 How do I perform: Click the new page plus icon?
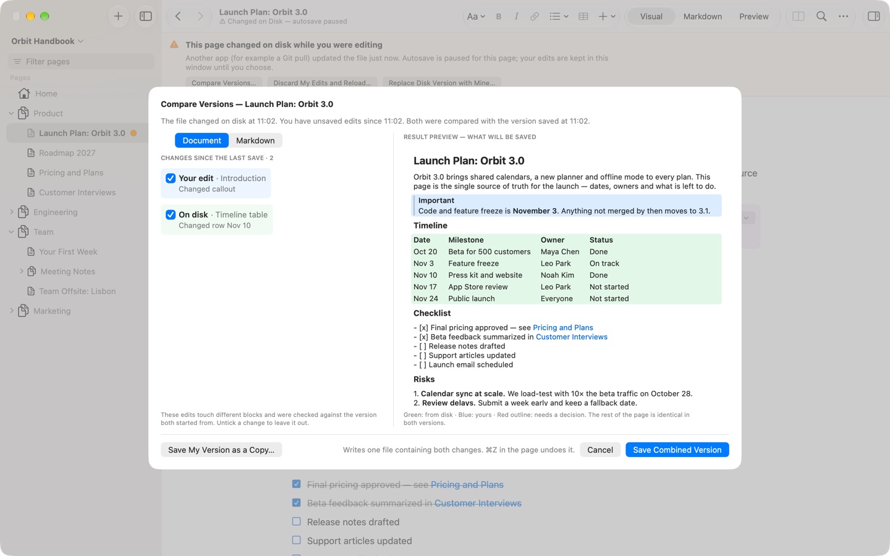(118, 17)
